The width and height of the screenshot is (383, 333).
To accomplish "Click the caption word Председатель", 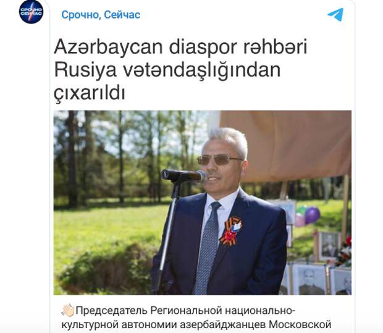I will 112,311.
